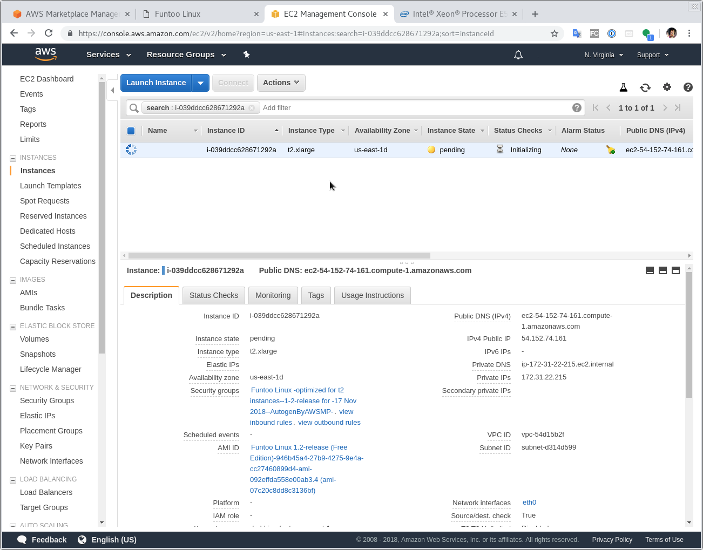Switch to the Funtoo Linux browser tab
The width and height of the screenshot is (703, 550).
199,14
